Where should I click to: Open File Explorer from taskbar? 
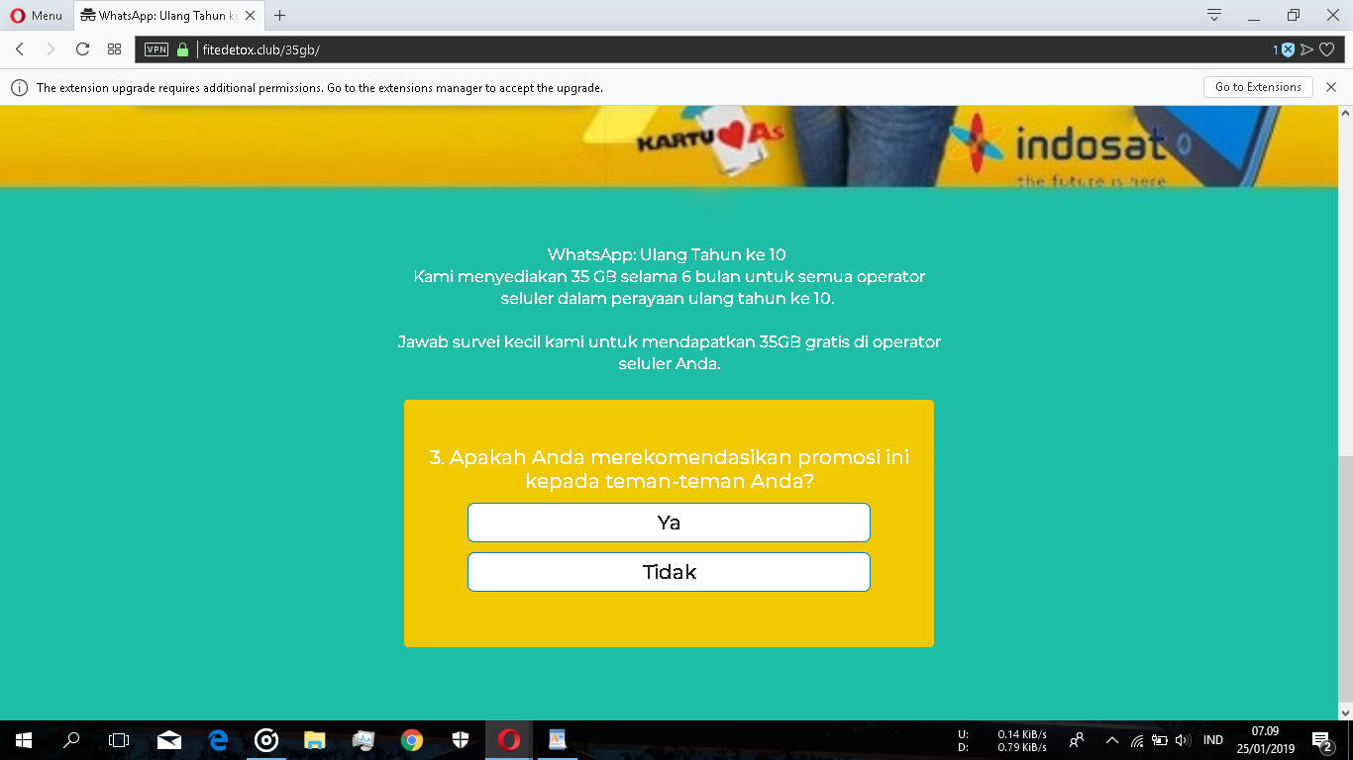[315, 740]
